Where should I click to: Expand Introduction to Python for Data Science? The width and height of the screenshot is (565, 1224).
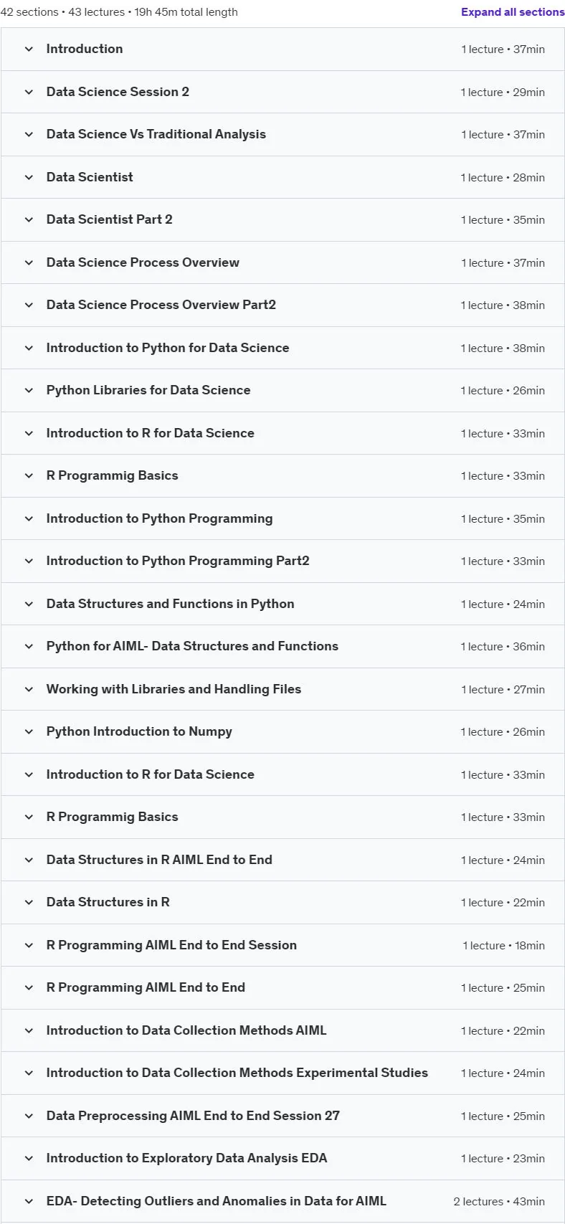[x=282, y=348]
